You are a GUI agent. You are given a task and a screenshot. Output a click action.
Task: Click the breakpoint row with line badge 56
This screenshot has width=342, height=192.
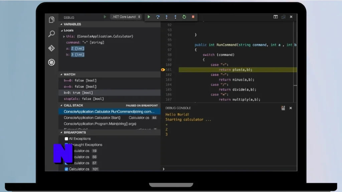click(110, 157)
